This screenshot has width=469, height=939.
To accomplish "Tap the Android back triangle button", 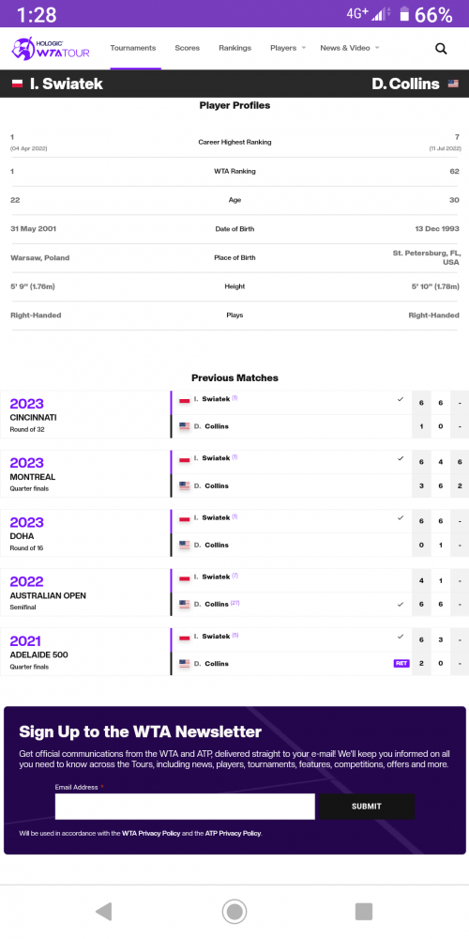I will (x=103, y=912).
